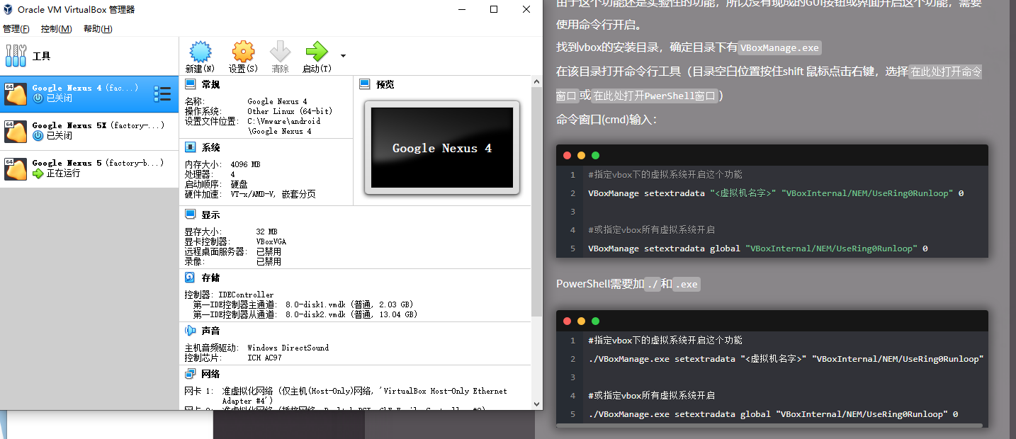Click the powered-off status icon of Nexus 5X
The image size is (1016, 439).
tap(38, 136)
